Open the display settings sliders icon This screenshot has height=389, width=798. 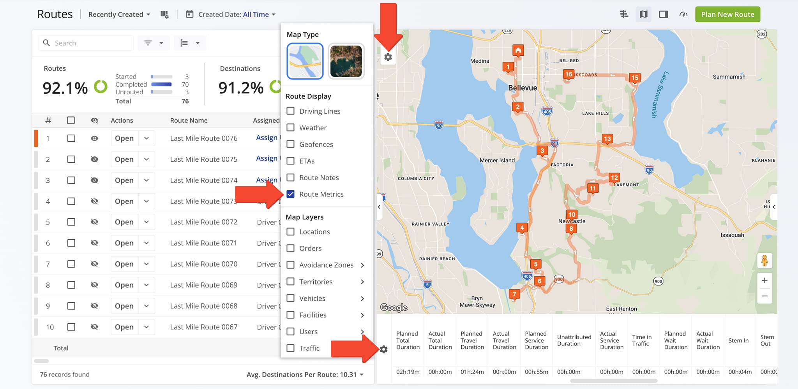[624, 14]
